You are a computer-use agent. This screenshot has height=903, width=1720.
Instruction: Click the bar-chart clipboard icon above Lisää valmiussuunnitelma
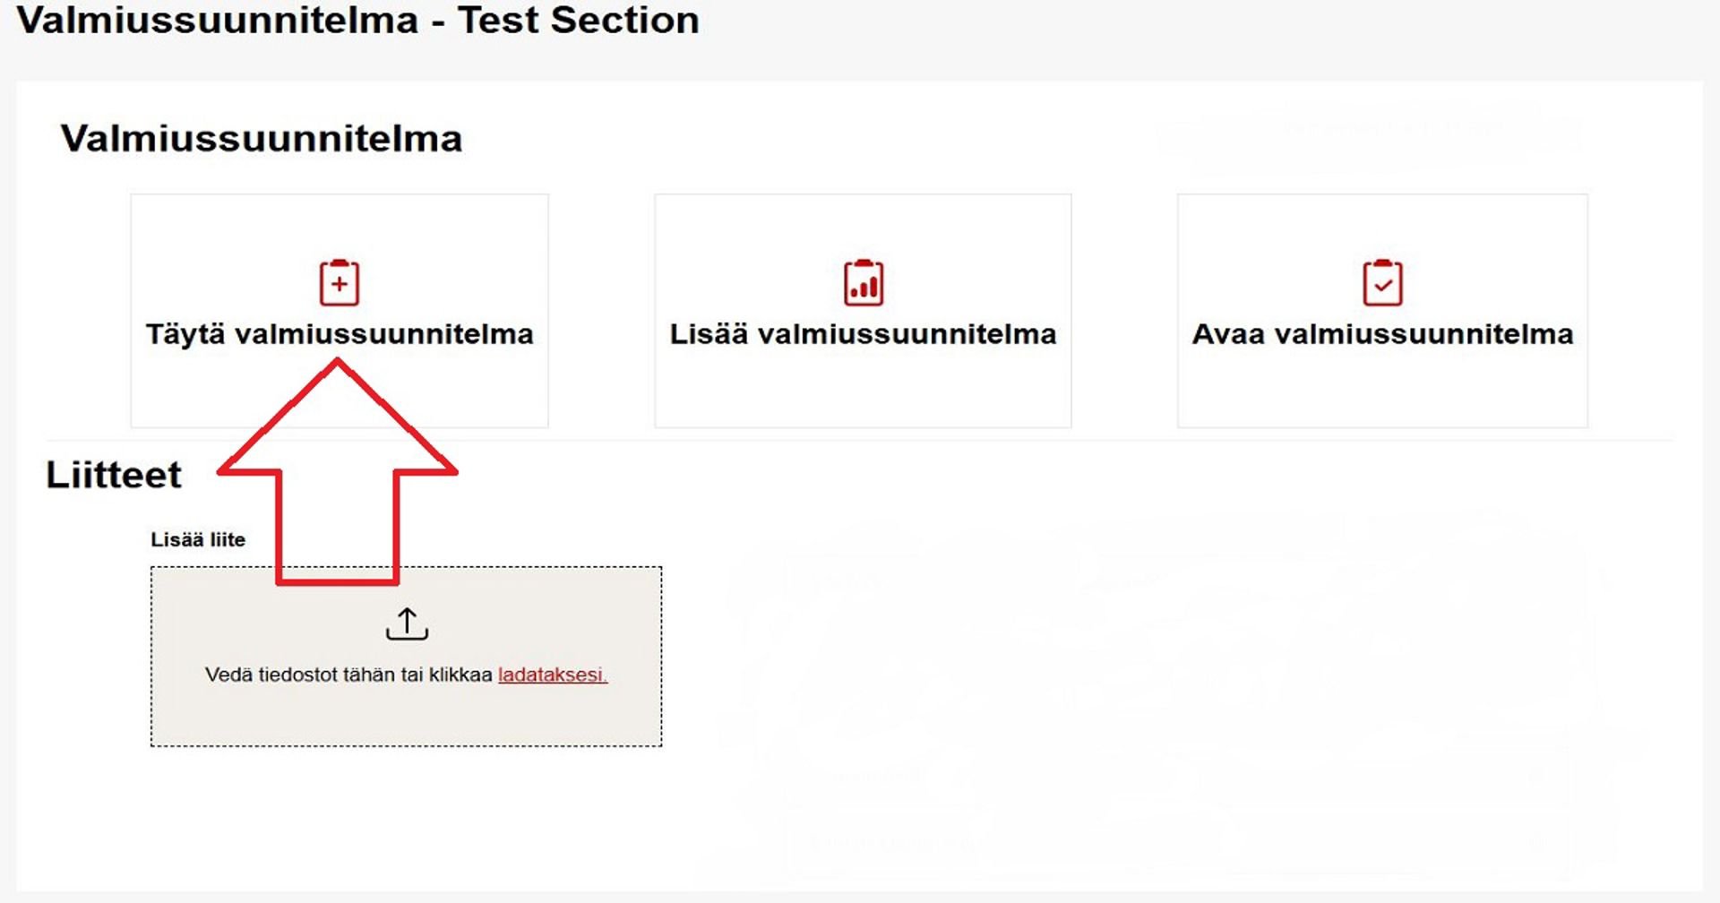pyautogui.click(x=863, y=283)
